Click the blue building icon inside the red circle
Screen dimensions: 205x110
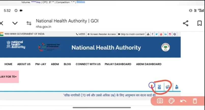coord(168,87)
